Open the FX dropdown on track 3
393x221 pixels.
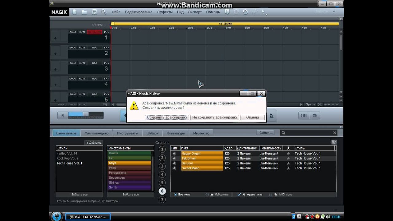(x=107, y=63)
